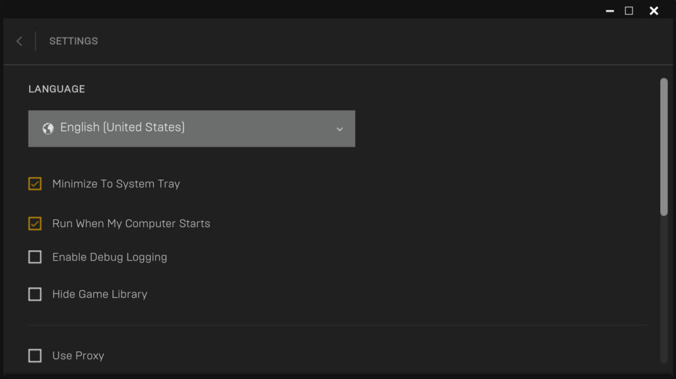Screen dimensions: 676x379
Task: Click the Use Proxy label text
Action: [x=78, y=356]
